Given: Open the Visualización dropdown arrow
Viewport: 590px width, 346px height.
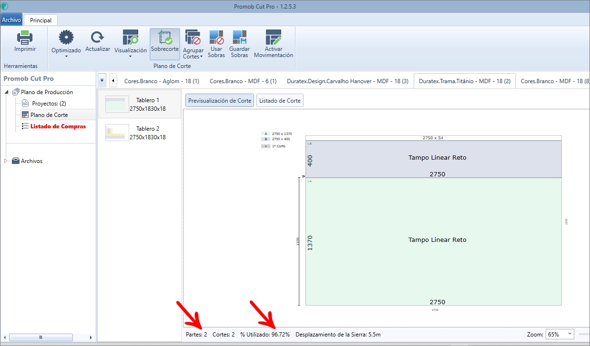Looking at the screenshot, I should (x=131, y=57).
